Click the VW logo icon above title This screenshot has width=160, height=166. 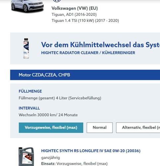click(57, 1)
